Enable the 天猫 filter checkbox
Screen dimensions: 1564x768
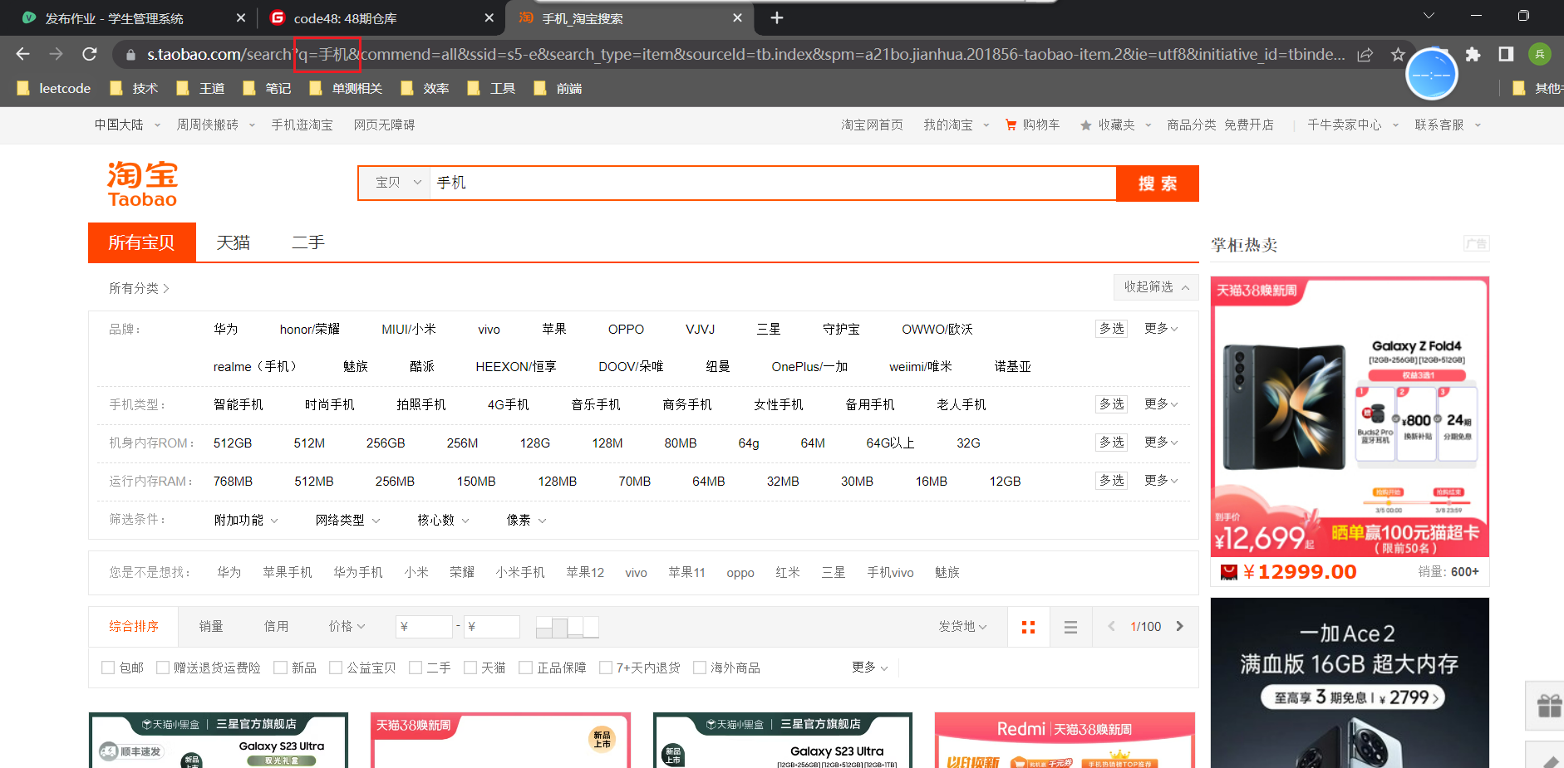[470, 668]
